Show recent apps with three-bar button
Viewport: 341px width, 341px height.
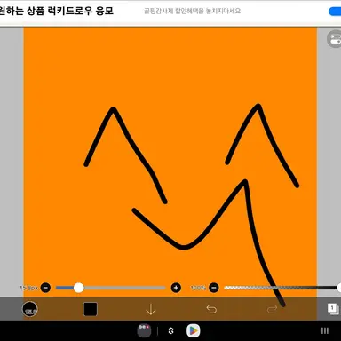pos(325,330)
